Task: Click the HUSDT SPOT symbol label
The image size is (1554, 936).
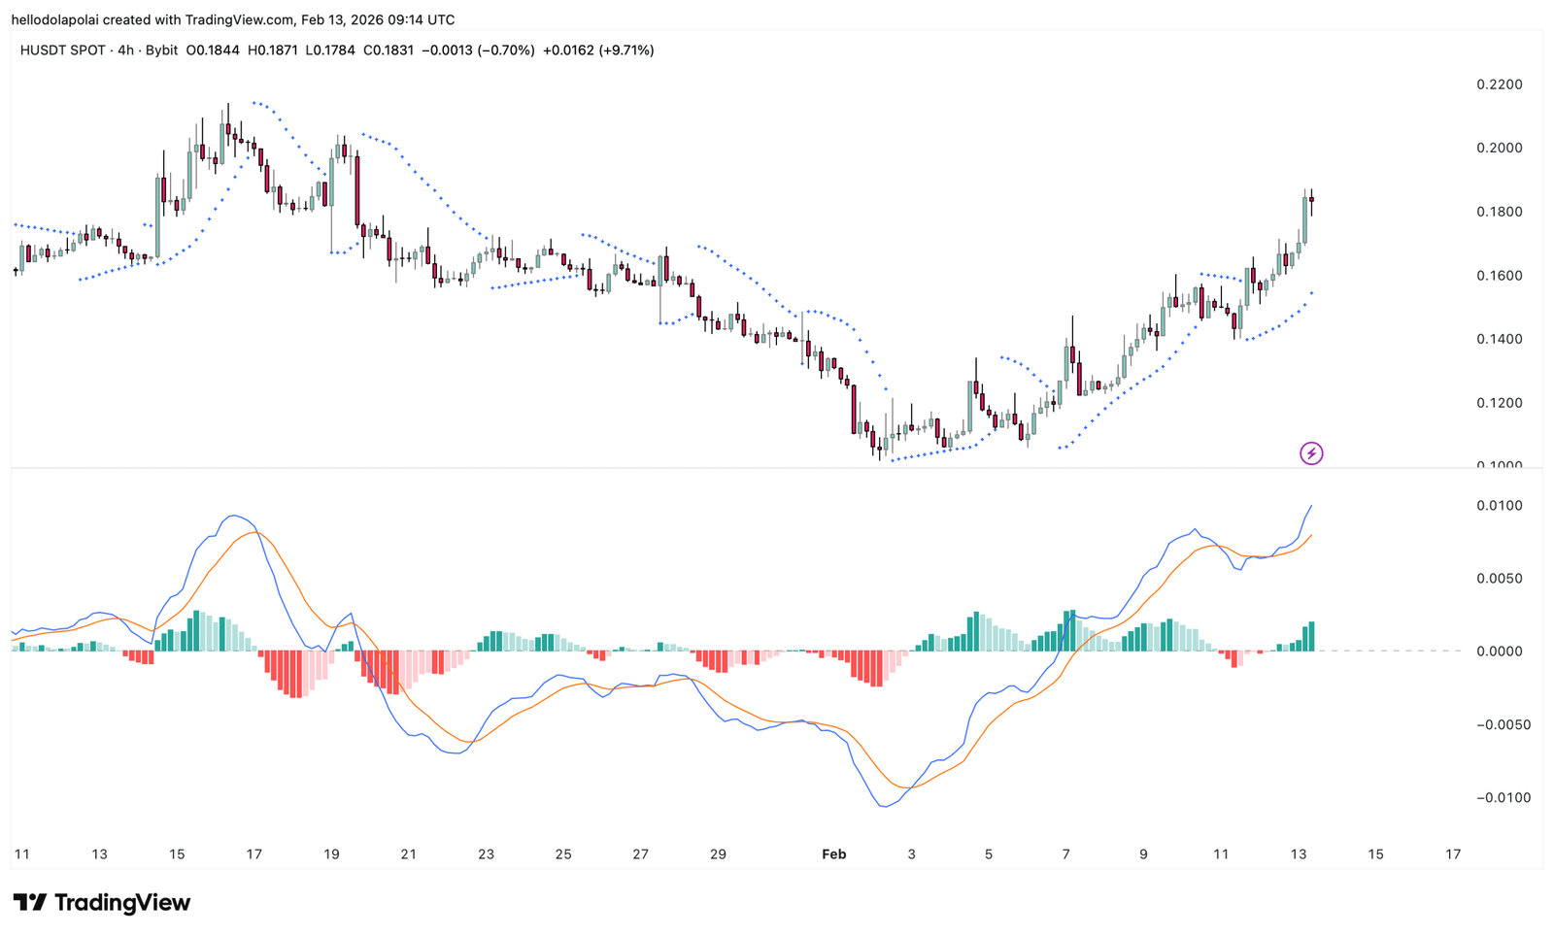Action: pos(62,50)
